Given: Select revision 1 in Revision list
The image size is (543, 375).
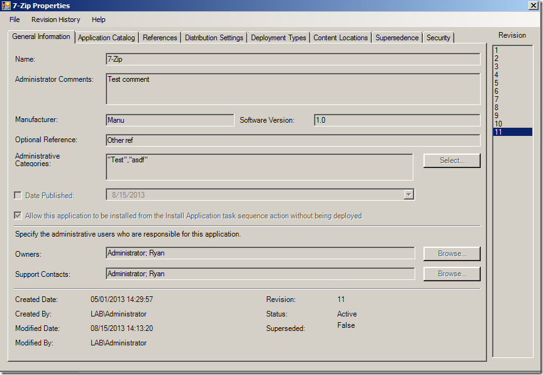Looking at the screenshot, I should click(513, 50).
